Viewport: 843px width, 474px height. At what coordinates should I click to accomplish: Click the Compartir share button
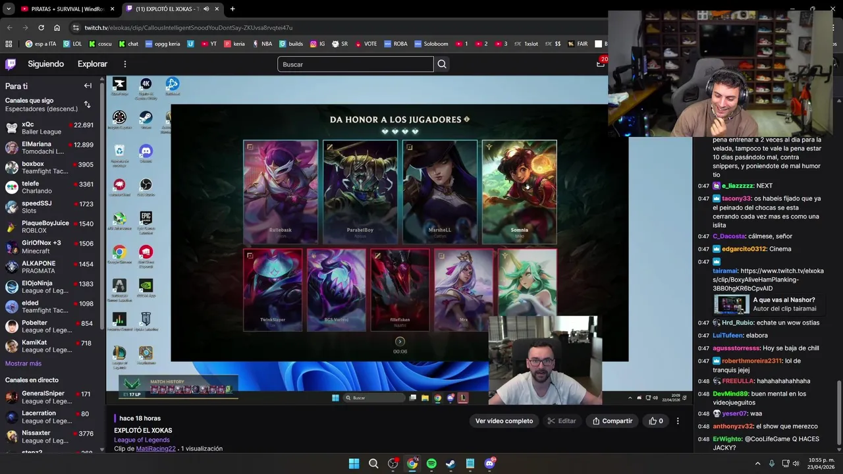(612, 421)
